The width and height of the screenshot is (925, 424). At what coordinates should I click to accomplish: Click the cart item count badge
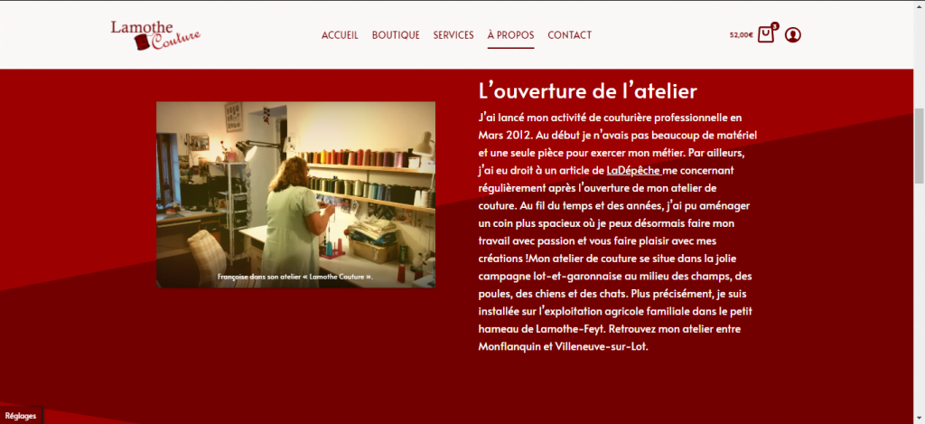(x=774, y=25)
